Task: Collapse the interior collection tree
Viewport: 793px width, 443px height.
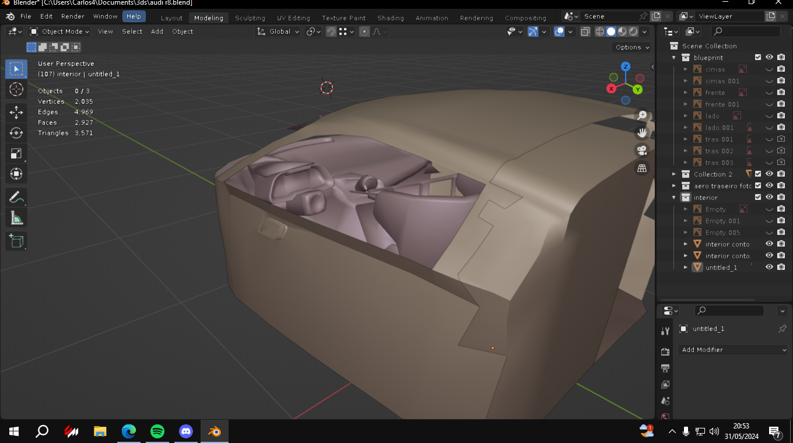Action: coord(674,198)
